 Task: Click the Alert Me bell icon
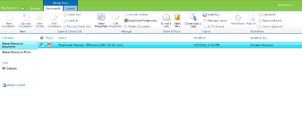click(177, 17)
